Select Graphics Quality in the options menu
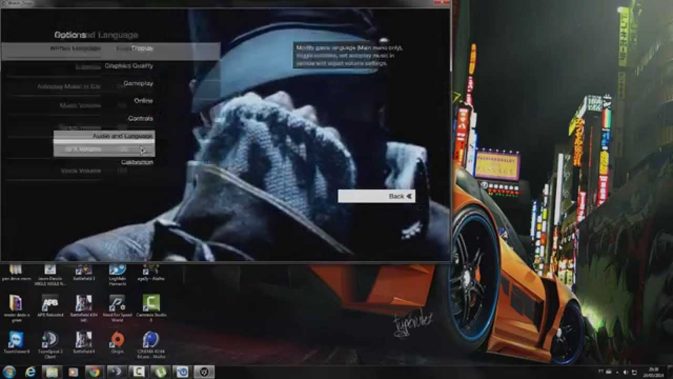 [x=129, y=66]
